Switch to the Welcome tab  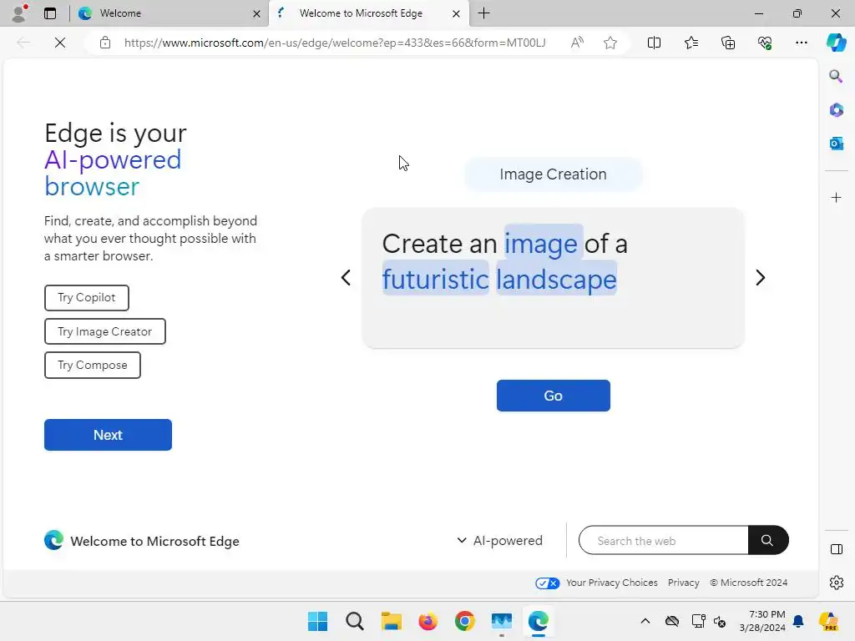167,13
